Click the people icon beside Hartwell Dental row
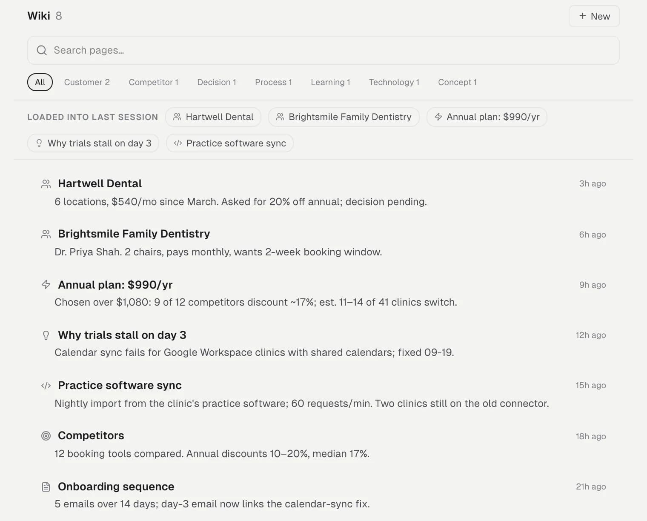647x521 pixels. pyautogui.click(x=46, y=184)
